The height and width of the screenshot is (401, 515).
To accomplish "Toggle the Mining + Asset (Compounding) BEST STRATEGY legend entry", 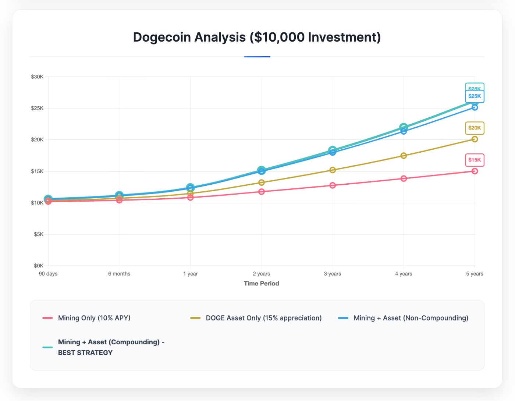I will [x=104, y=347].
